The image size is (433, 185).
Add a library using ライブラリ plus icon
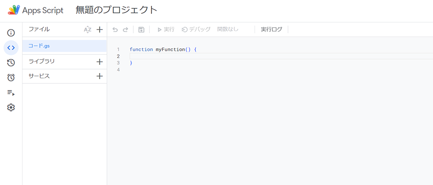tap(100, 62)
